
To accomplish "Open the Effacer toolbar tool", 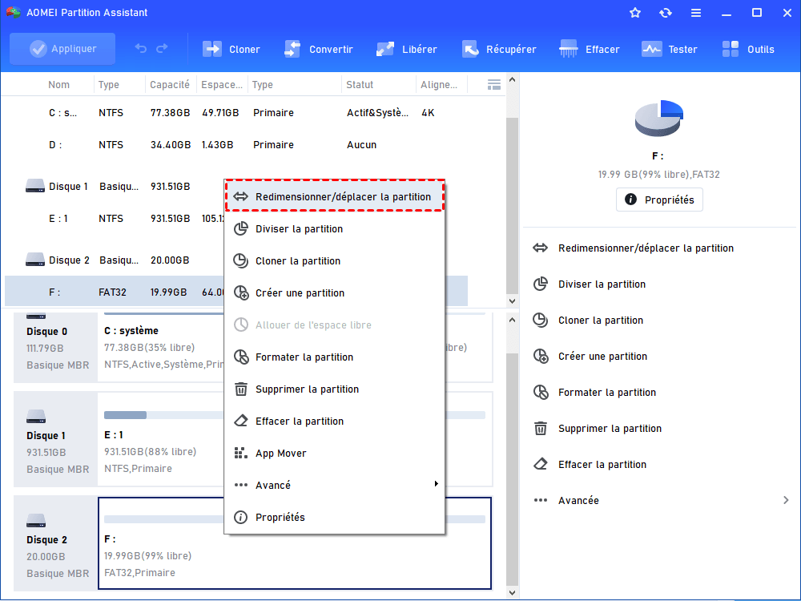I will pos(589,49).
